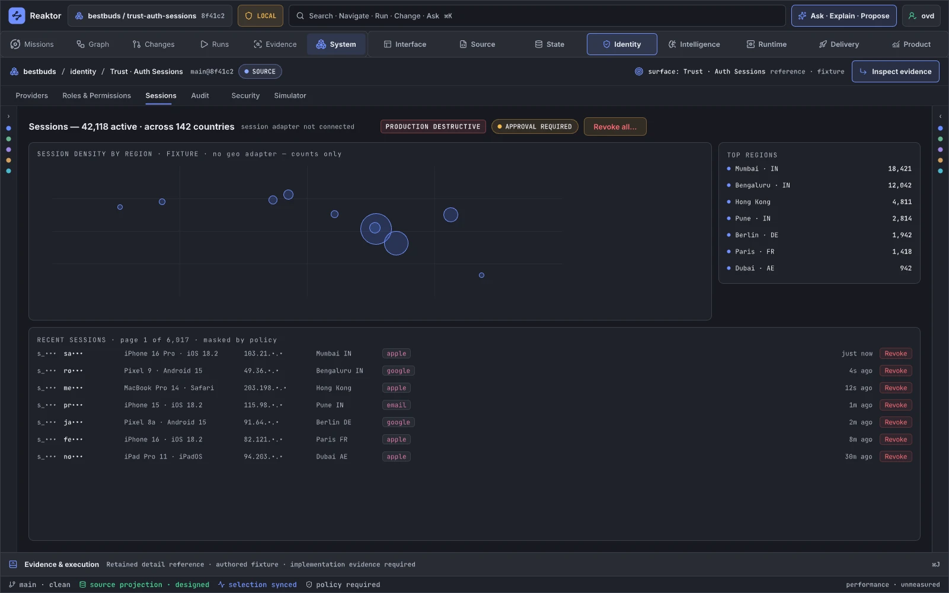Image resolution: width=949 pixels, height=593 pixels.
Task: Click the email provider tag in Pune row
Action: (x=397, y=405)
